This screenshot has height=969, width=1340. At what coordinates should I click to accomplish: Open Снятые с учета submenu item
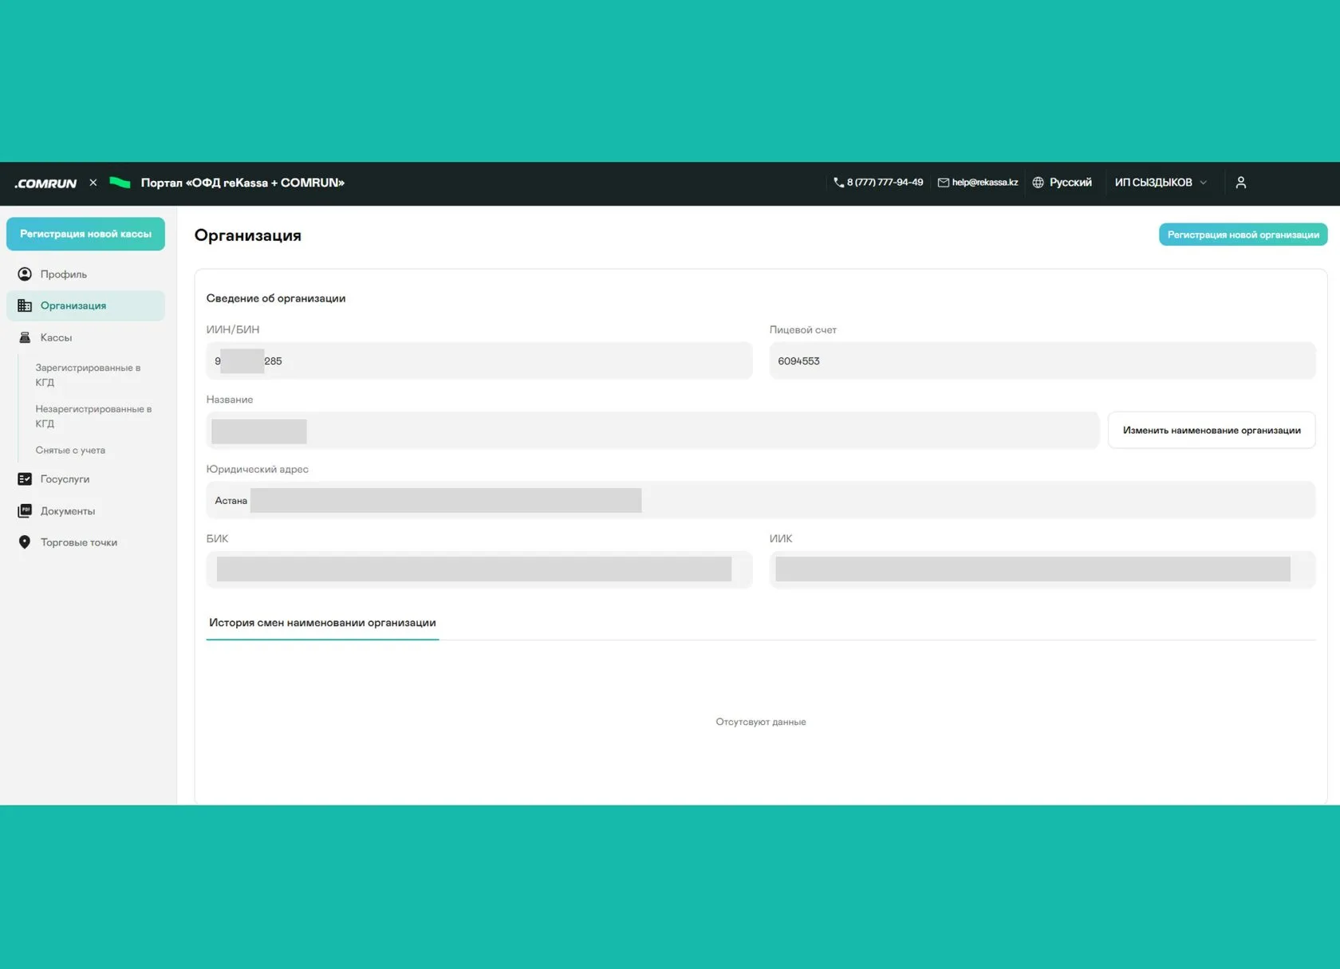pos(70,451)
